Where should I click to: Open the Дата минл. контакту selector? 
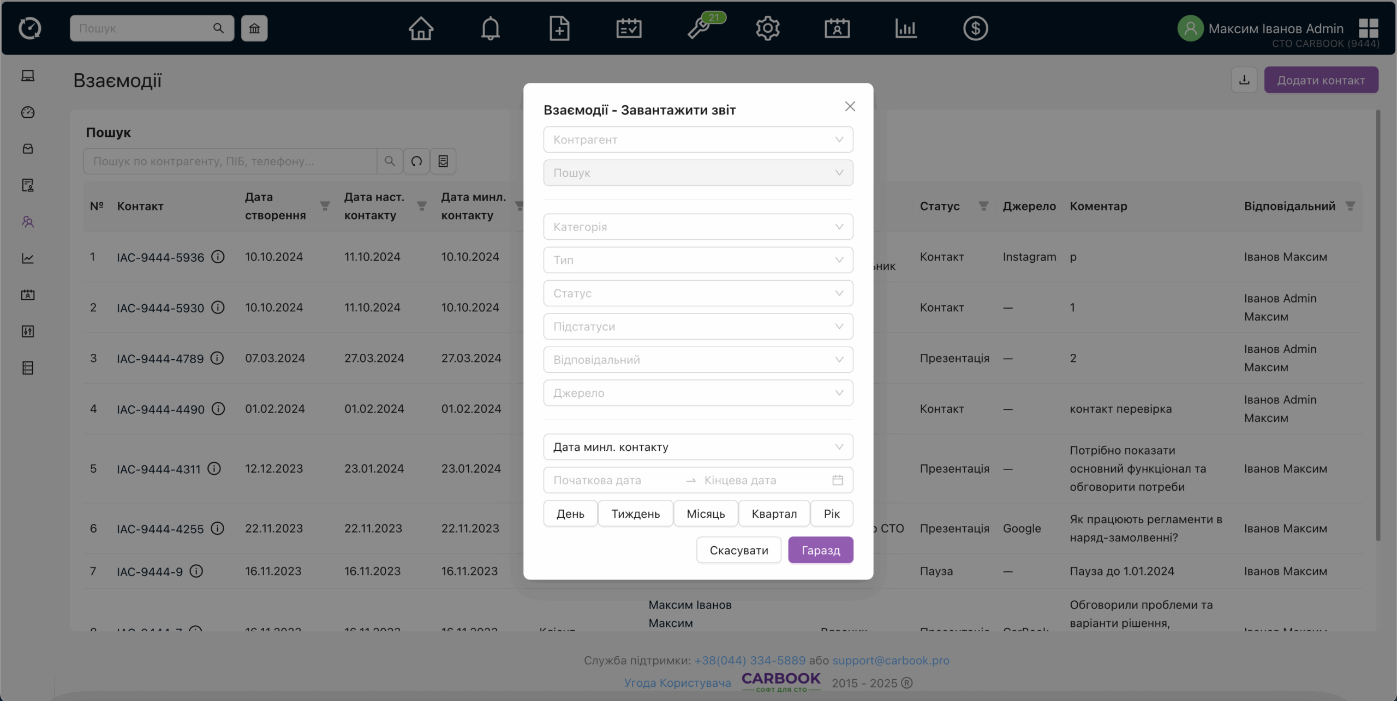(x=697, y=447)
